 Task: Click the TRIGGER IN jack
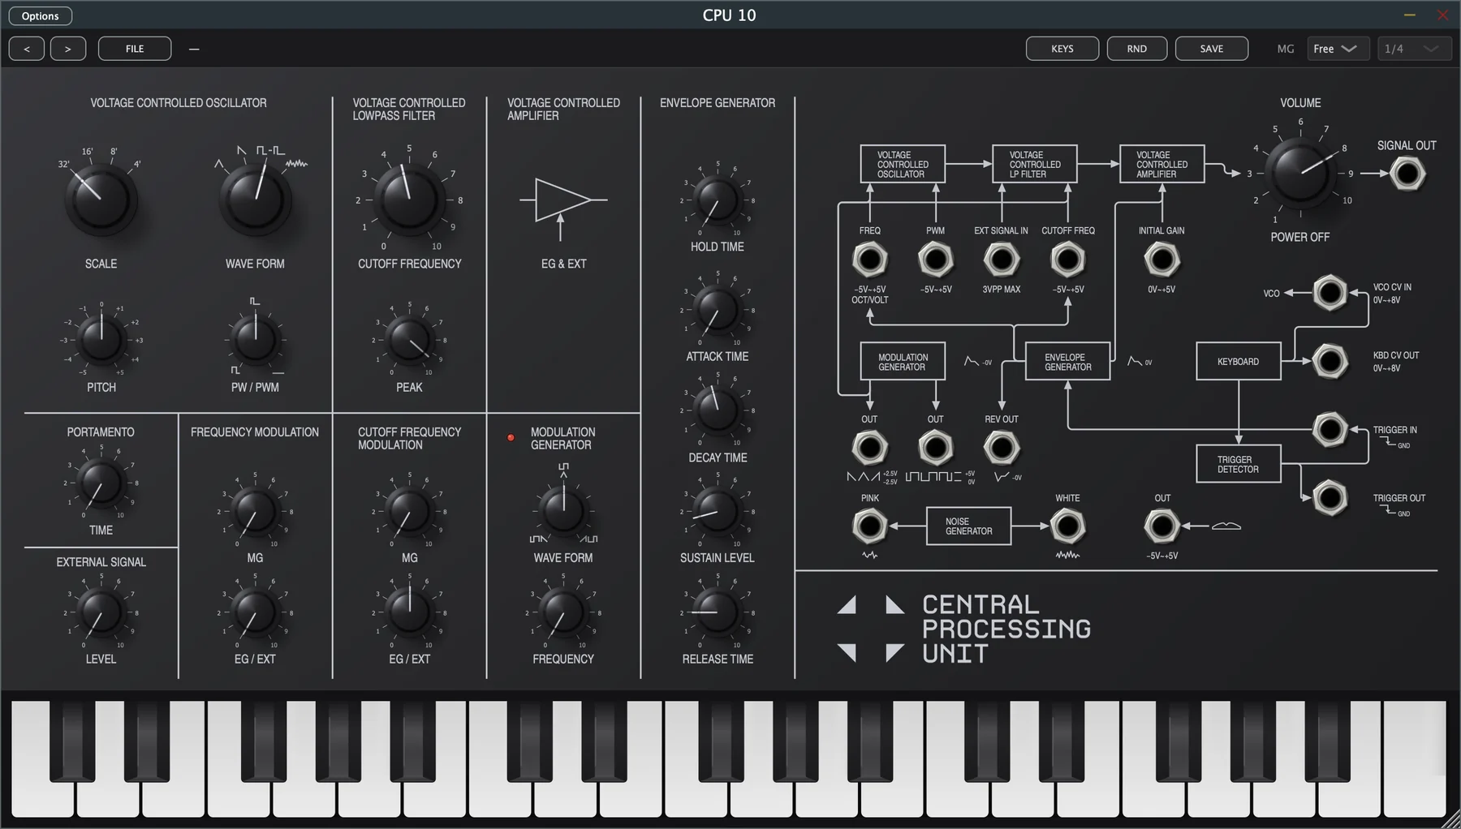[x=1330, y=429]
